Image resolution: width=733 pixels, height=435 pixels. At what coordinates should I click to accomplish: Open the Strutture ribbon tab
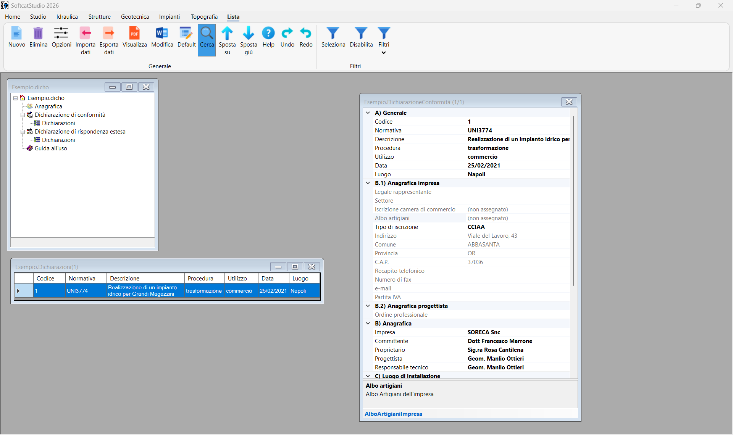(100, 17)
